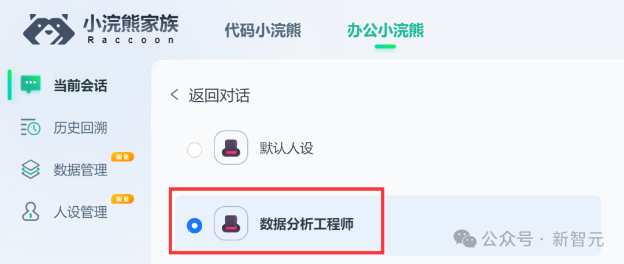This screenshot has width=624, height=264.
Task: Click the 人设管理 person silhouette icon
Action: 30,212
